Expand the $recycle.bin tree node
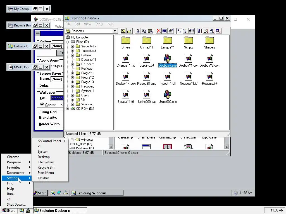The height and width of the screenshot is (214, 286). pos(72,46)
